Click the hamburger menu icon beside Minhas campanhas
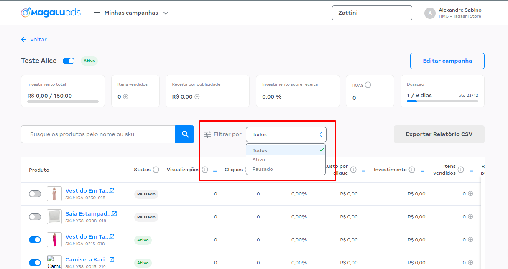 click(97, 13)
